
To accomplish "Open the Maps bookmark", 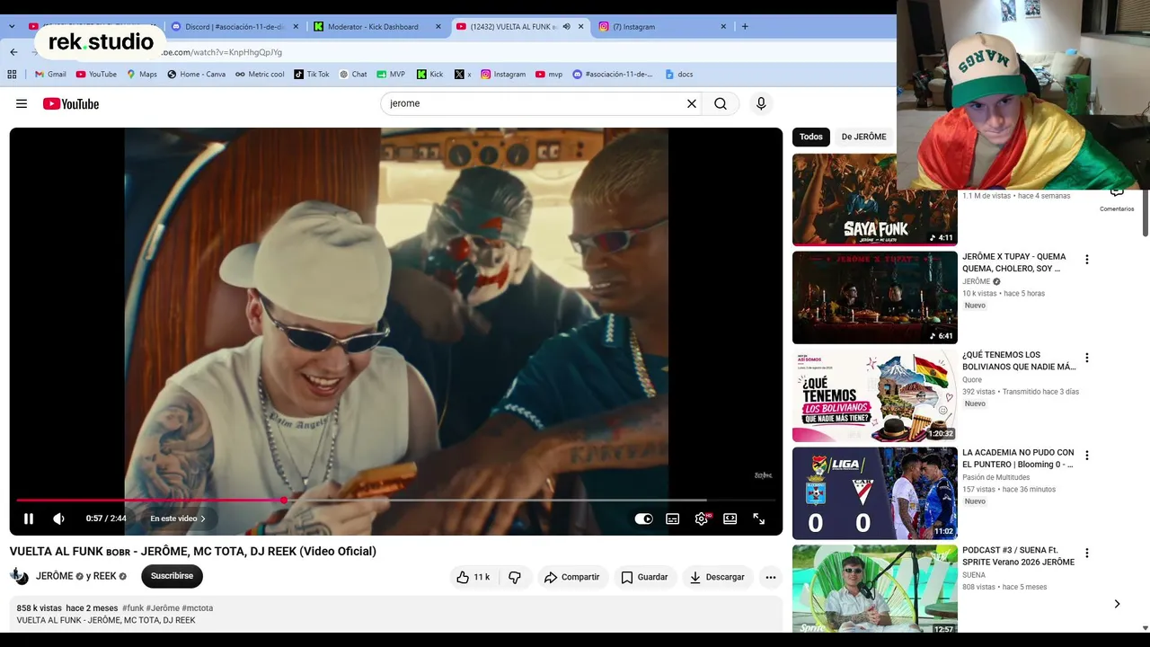I will pyautogui.click(x=142, y=75).
